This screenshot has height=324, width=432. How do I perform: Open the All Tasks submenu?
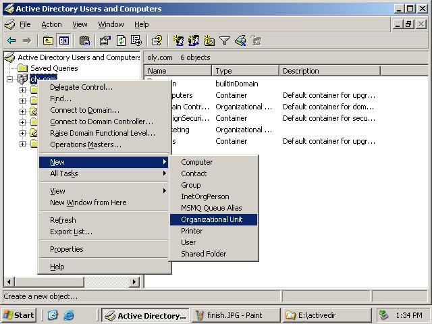point(104,173)
